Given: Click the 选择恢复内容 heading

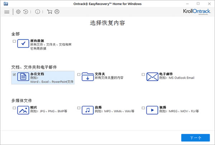Looking at the screenshot, I should pos(107,23).
